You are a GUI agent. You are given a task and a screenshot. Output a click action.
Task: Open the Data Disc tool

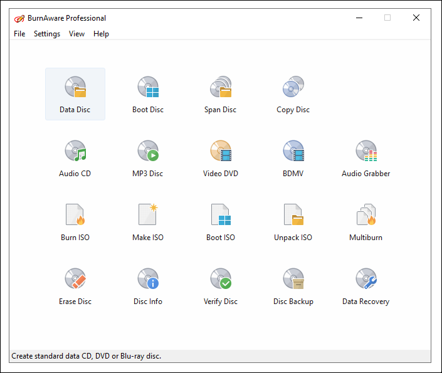75,93
